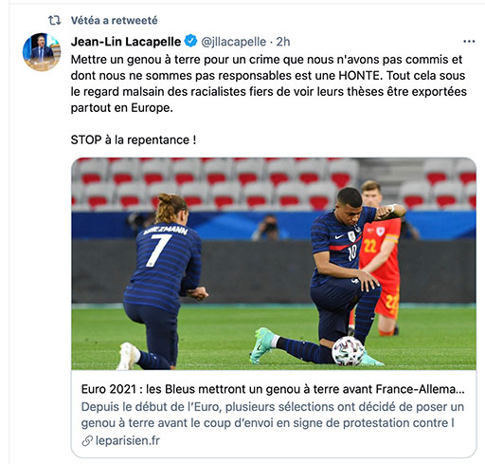485x464 pixels.
Task: Click the word "HONTE" in the tweet
Action: 359,76
